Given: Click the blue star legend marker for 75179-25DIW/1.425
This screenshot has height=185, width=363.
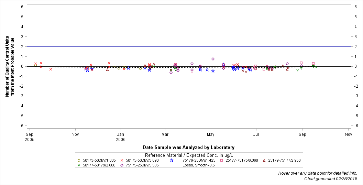Looking at the screenshot, I should click(172, 160).
